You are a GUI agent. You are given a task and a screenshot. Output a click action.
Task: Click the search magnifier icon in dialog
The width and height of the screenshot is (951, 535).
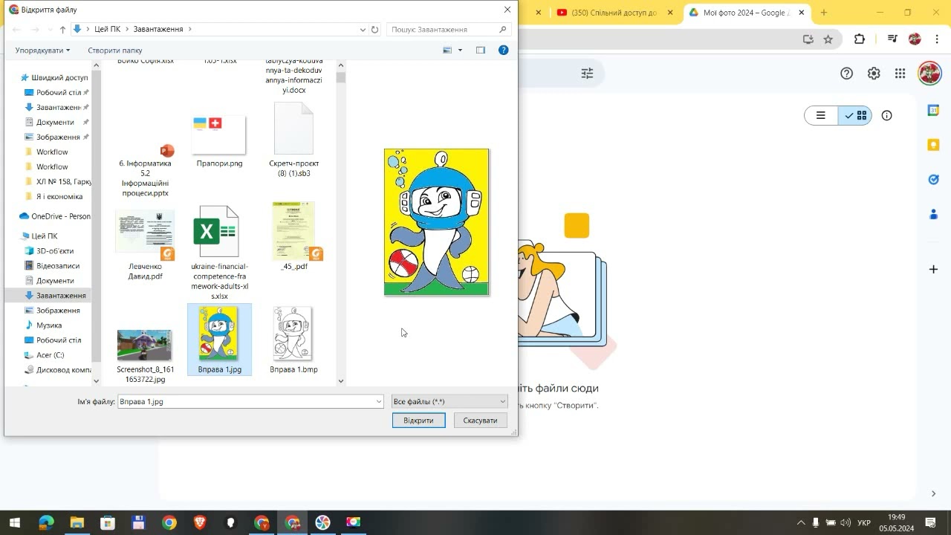(503, 30)
